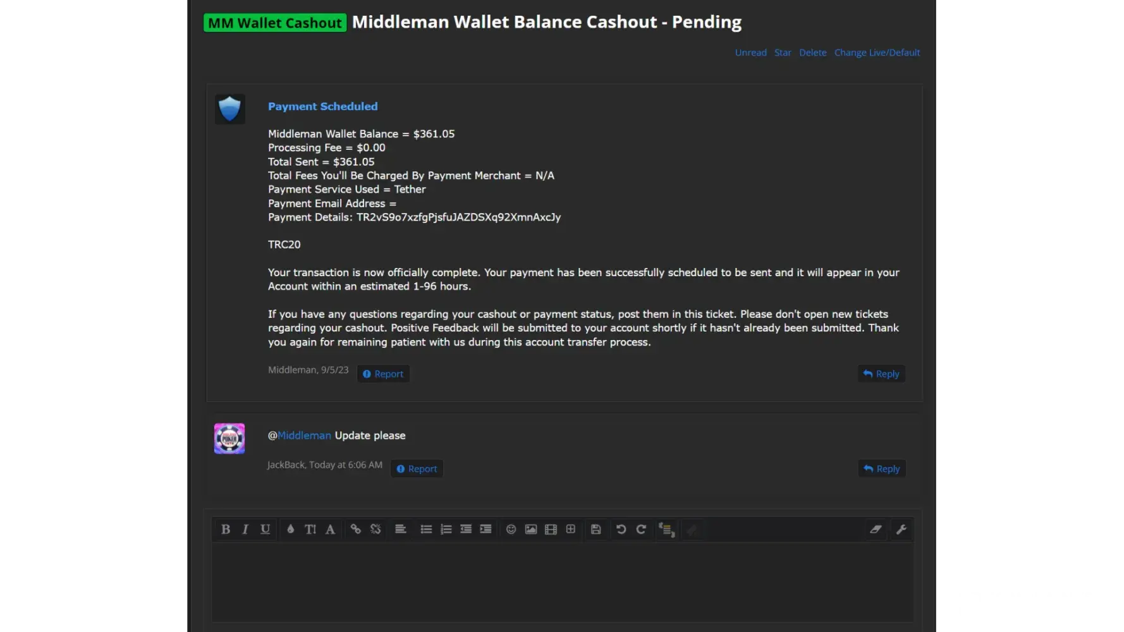
Task: Insert a link with the chain icon
Action: click(x=356, y=530)
